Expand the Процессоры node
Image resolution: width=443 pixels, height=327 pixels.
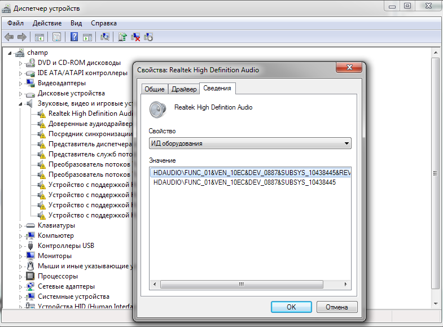[x=20, y=277]
